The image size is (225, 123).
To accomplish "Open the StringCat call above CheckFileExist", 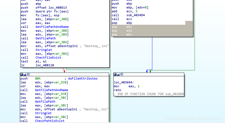I will 44,50.
